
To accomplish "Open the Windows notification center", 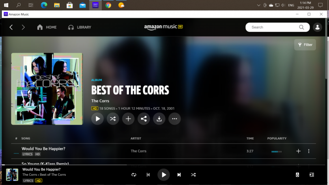I will coord(320,5).
